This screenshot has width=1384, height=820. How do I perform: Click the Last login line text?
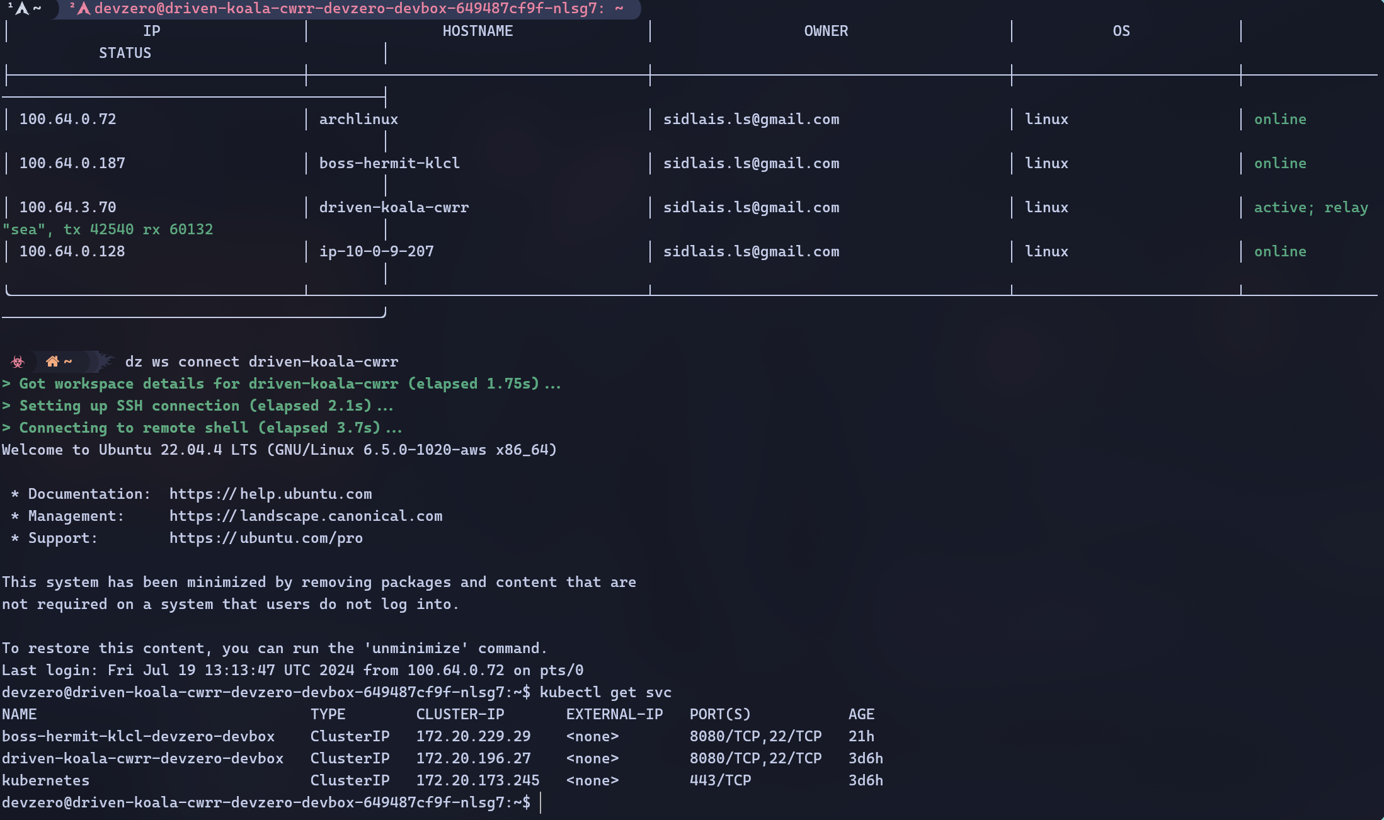[292, 670]
